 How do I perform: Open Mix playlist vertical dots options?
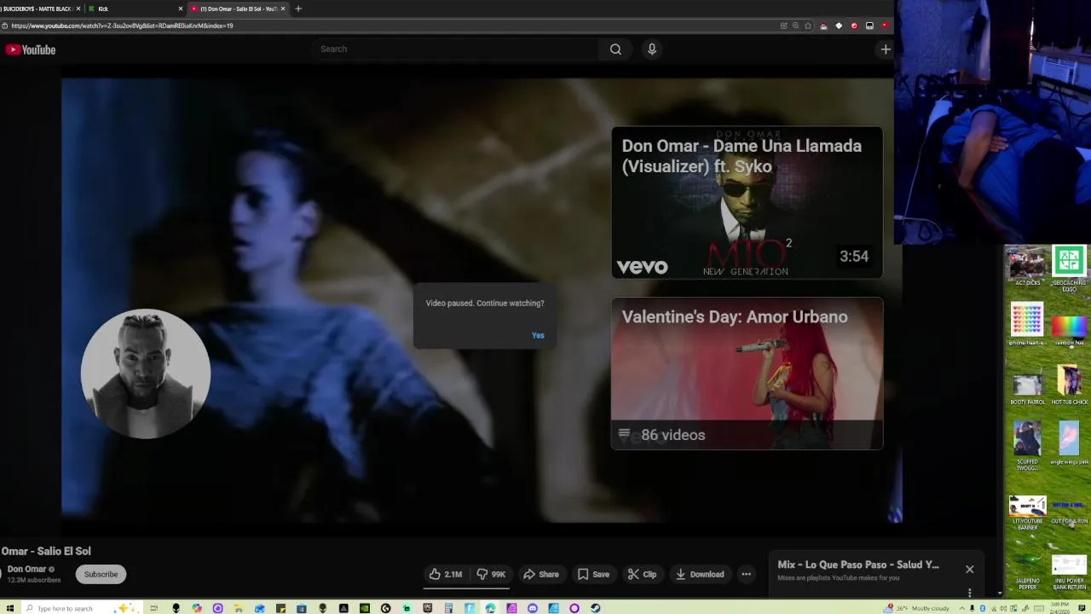[969, 592]
